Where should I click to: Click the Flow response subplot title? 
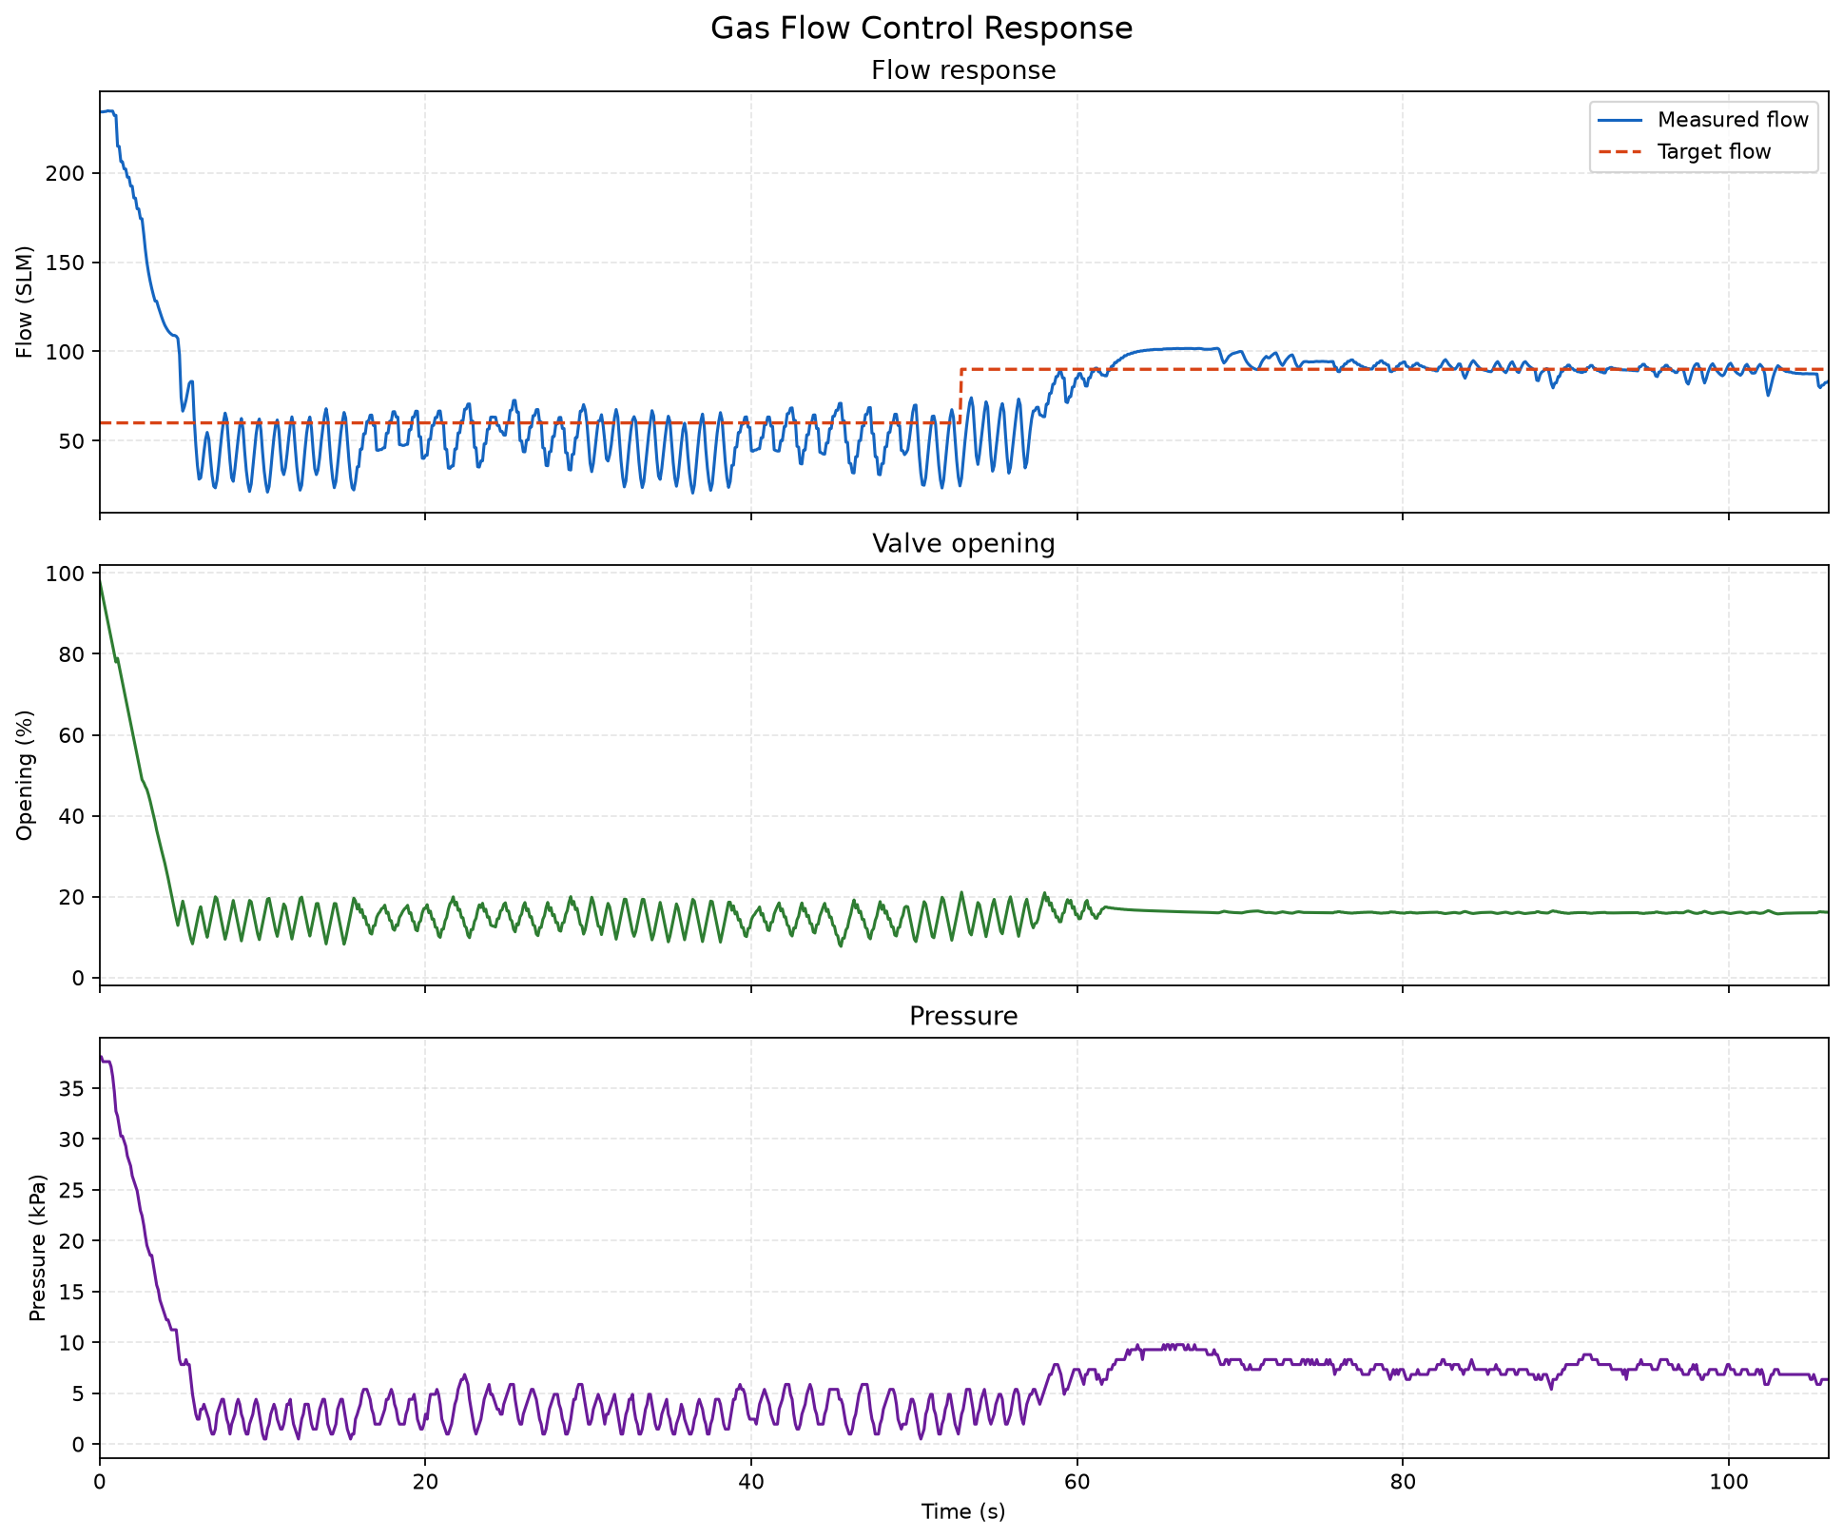(x=963, y=71)
